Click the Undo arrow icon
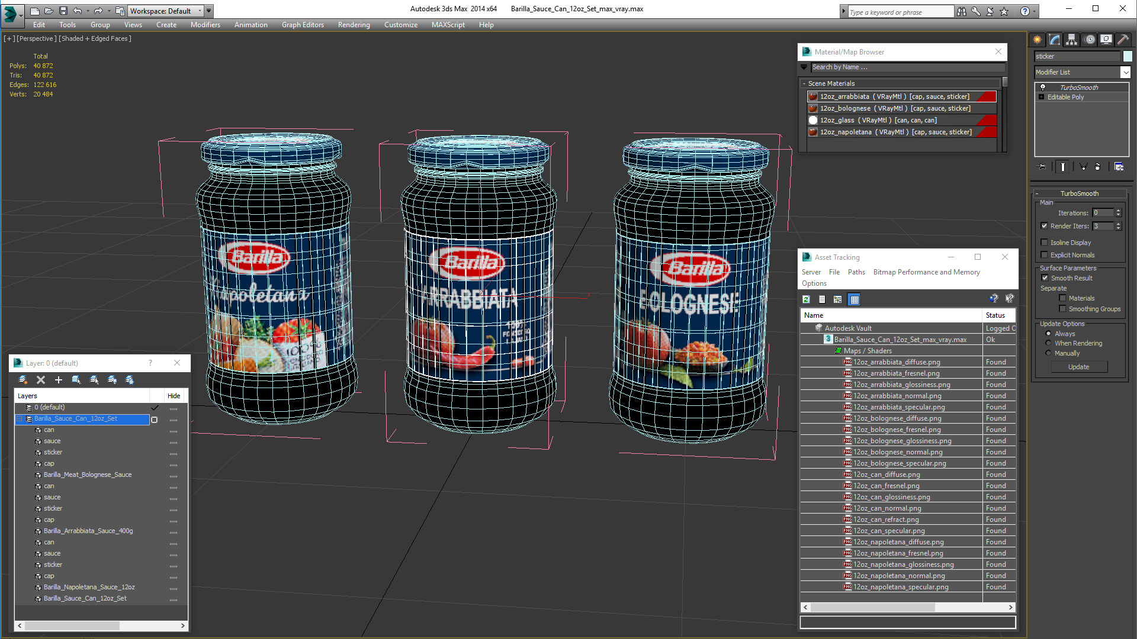Image resolution: width=1137 pixels, height=639 pixels. [77, 11]
